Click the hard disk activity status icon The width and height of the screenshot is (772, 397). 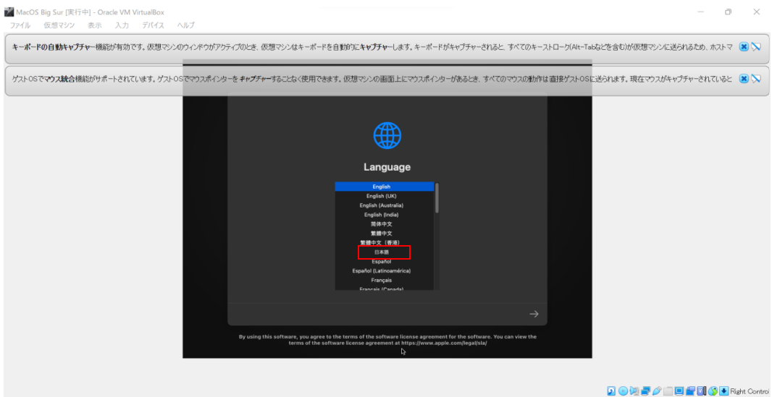pos(611,391)
